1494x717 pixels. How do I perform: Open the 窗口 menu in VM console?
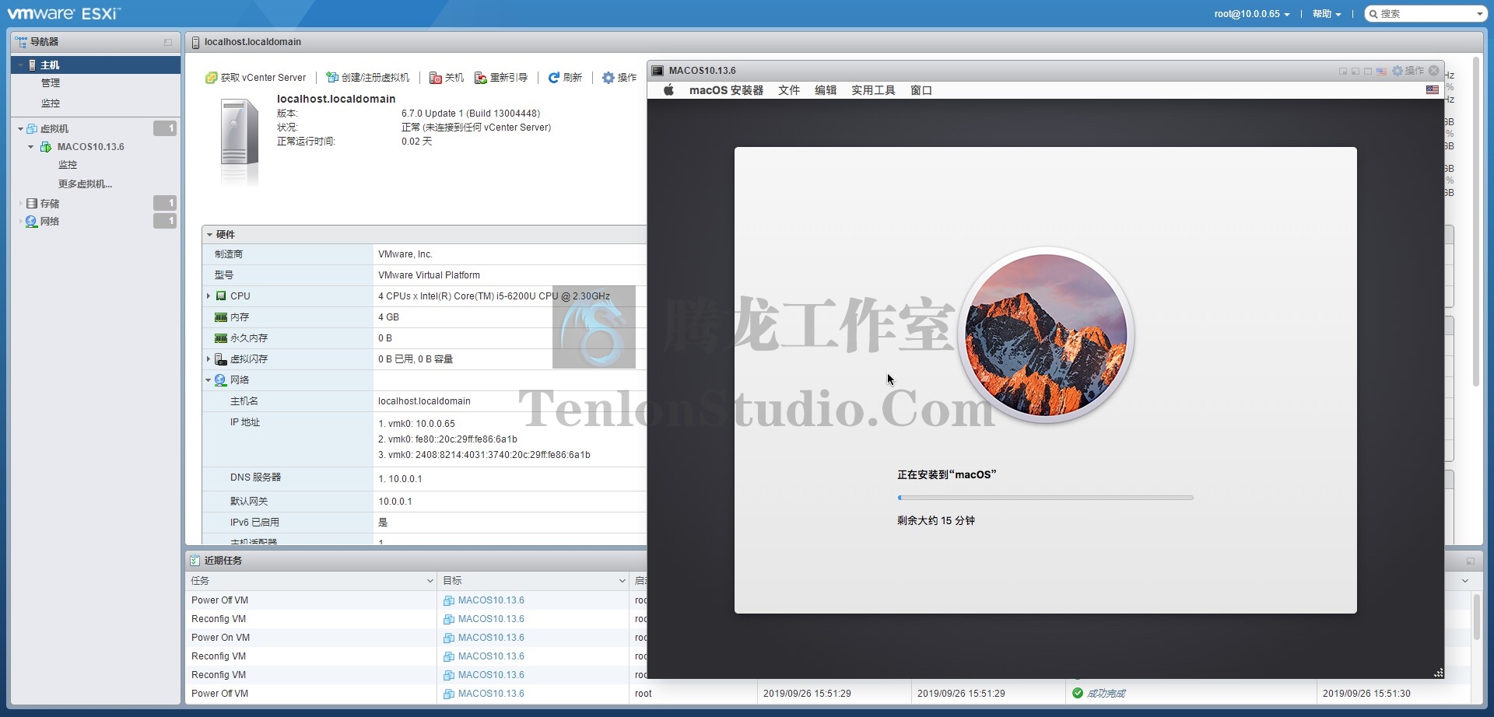tap(921, 90)
